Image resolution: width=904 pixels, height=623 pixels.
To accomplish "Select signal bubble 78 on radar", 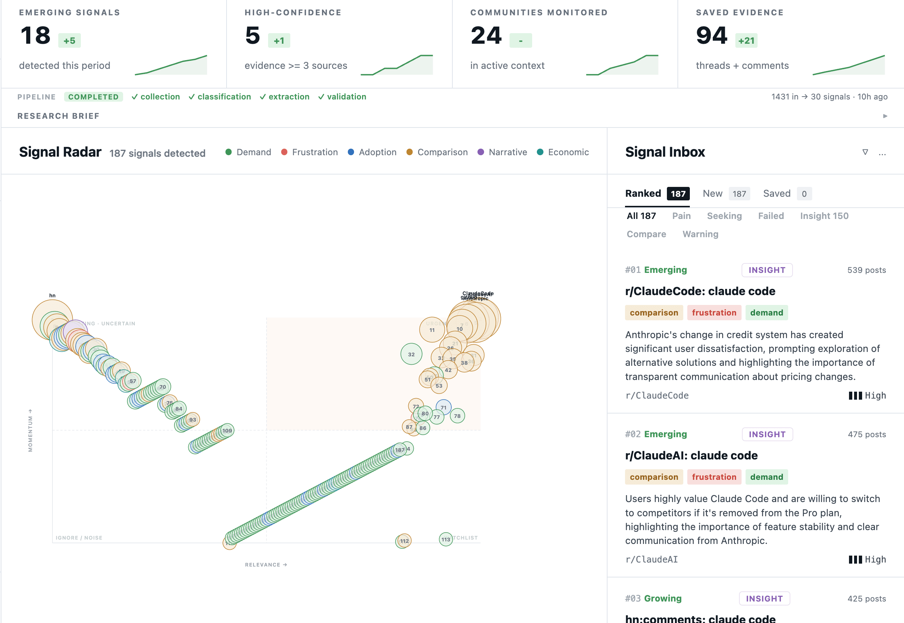I will (x=457, y=416).
